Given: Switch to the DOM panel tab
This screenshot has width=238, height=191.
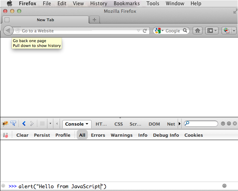Looking at the screenshot, I should [154, 124].
